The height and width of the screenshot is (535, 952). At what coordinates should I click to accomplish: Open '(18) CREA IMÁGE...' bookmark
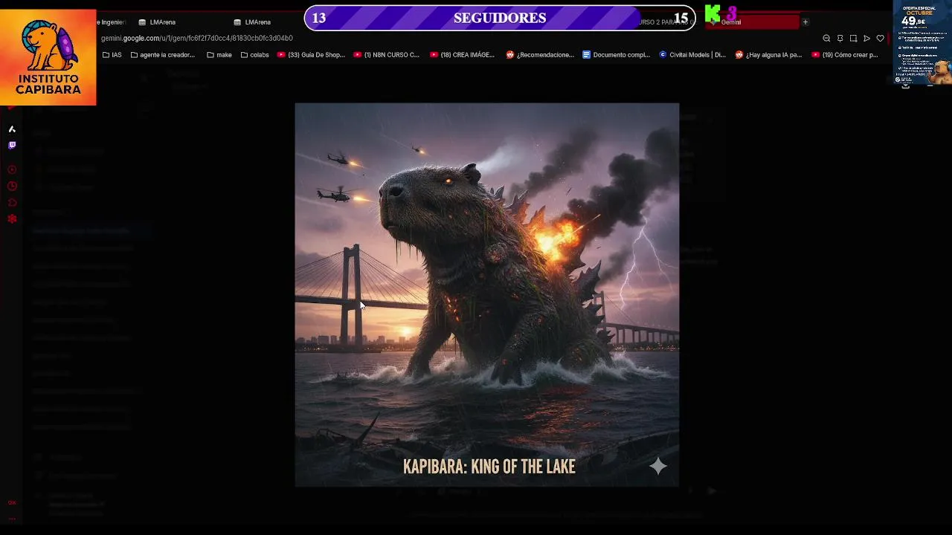point(463,55)
